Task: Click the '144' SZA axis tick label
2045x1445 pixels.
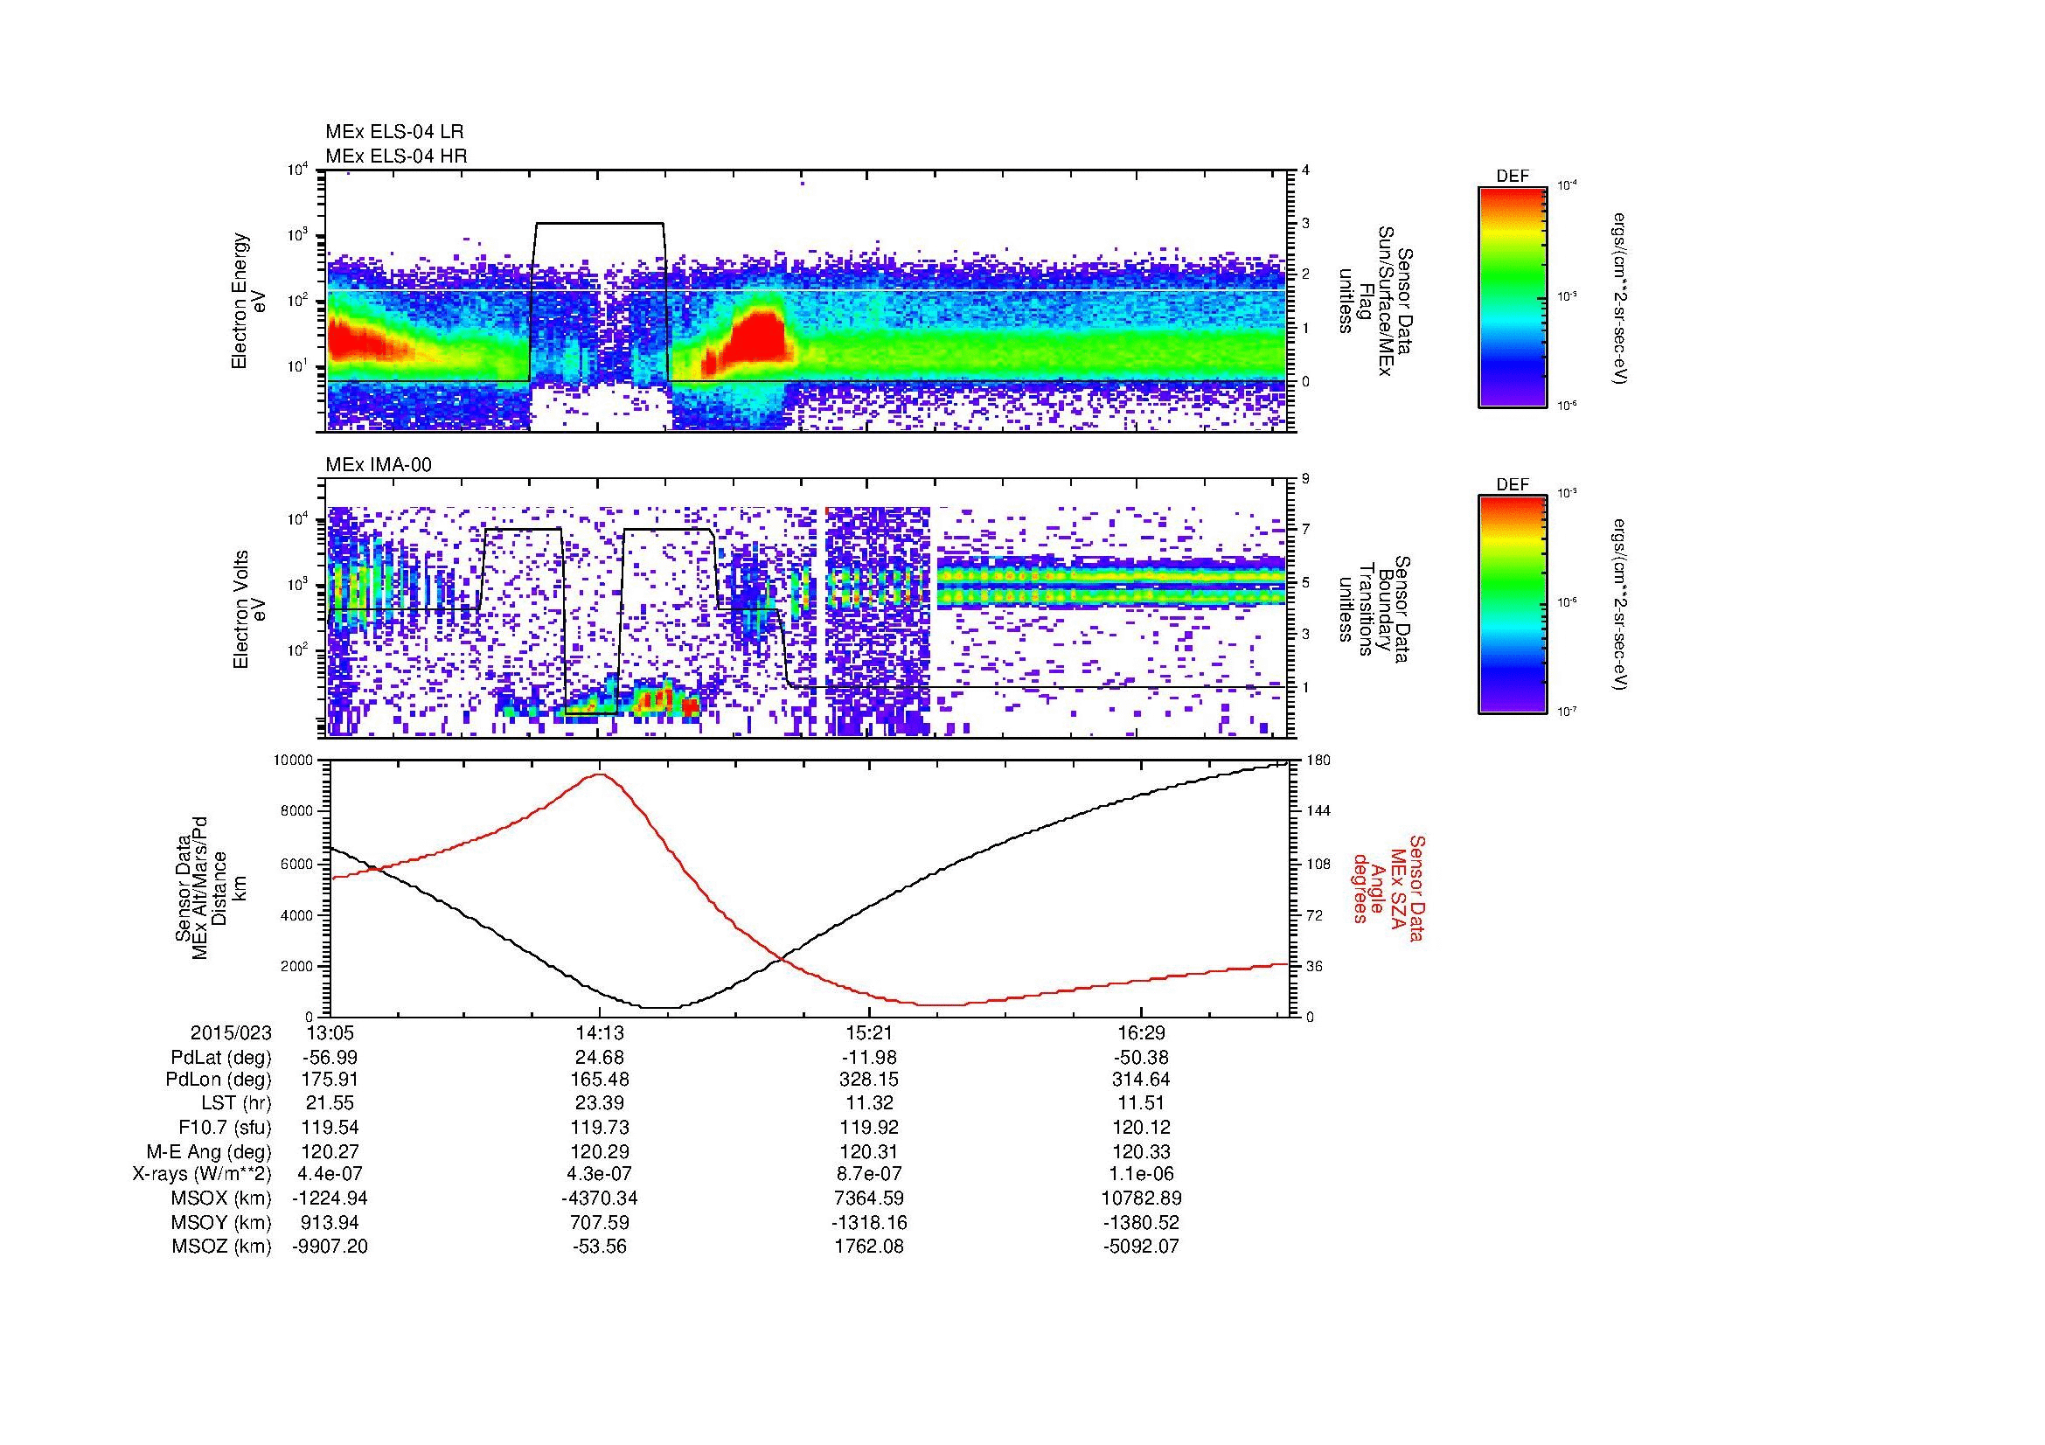Action: (1318, 811)
